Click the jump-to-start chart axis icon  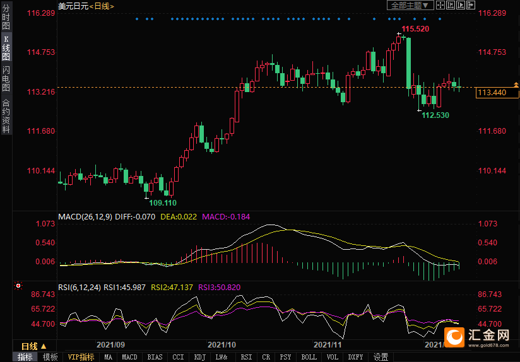click(451, 5)
